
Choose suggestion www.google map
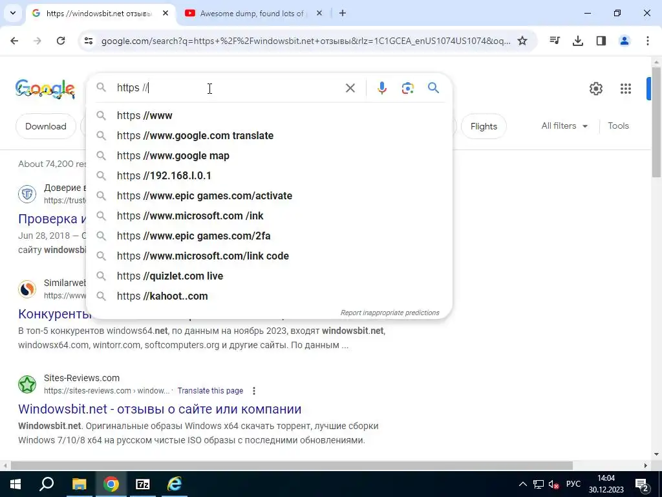point(269,155)
